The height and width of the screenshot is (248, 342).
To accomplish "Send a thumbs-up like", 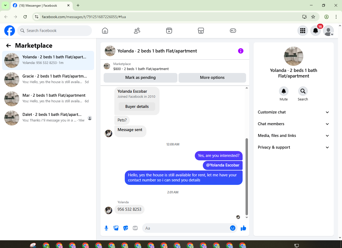I will (243, 228).
